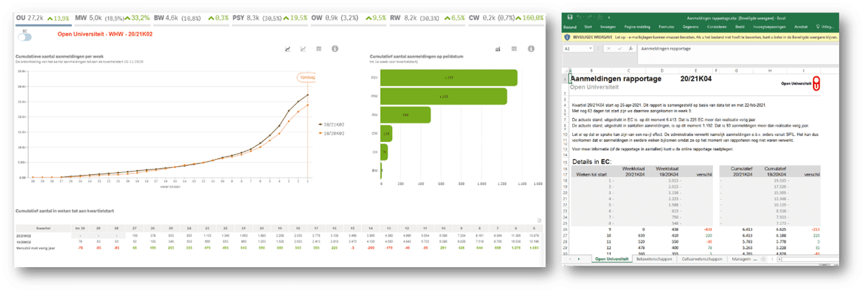
Task: Show table view for cumulative weekly chart
Action: [319, 49]
